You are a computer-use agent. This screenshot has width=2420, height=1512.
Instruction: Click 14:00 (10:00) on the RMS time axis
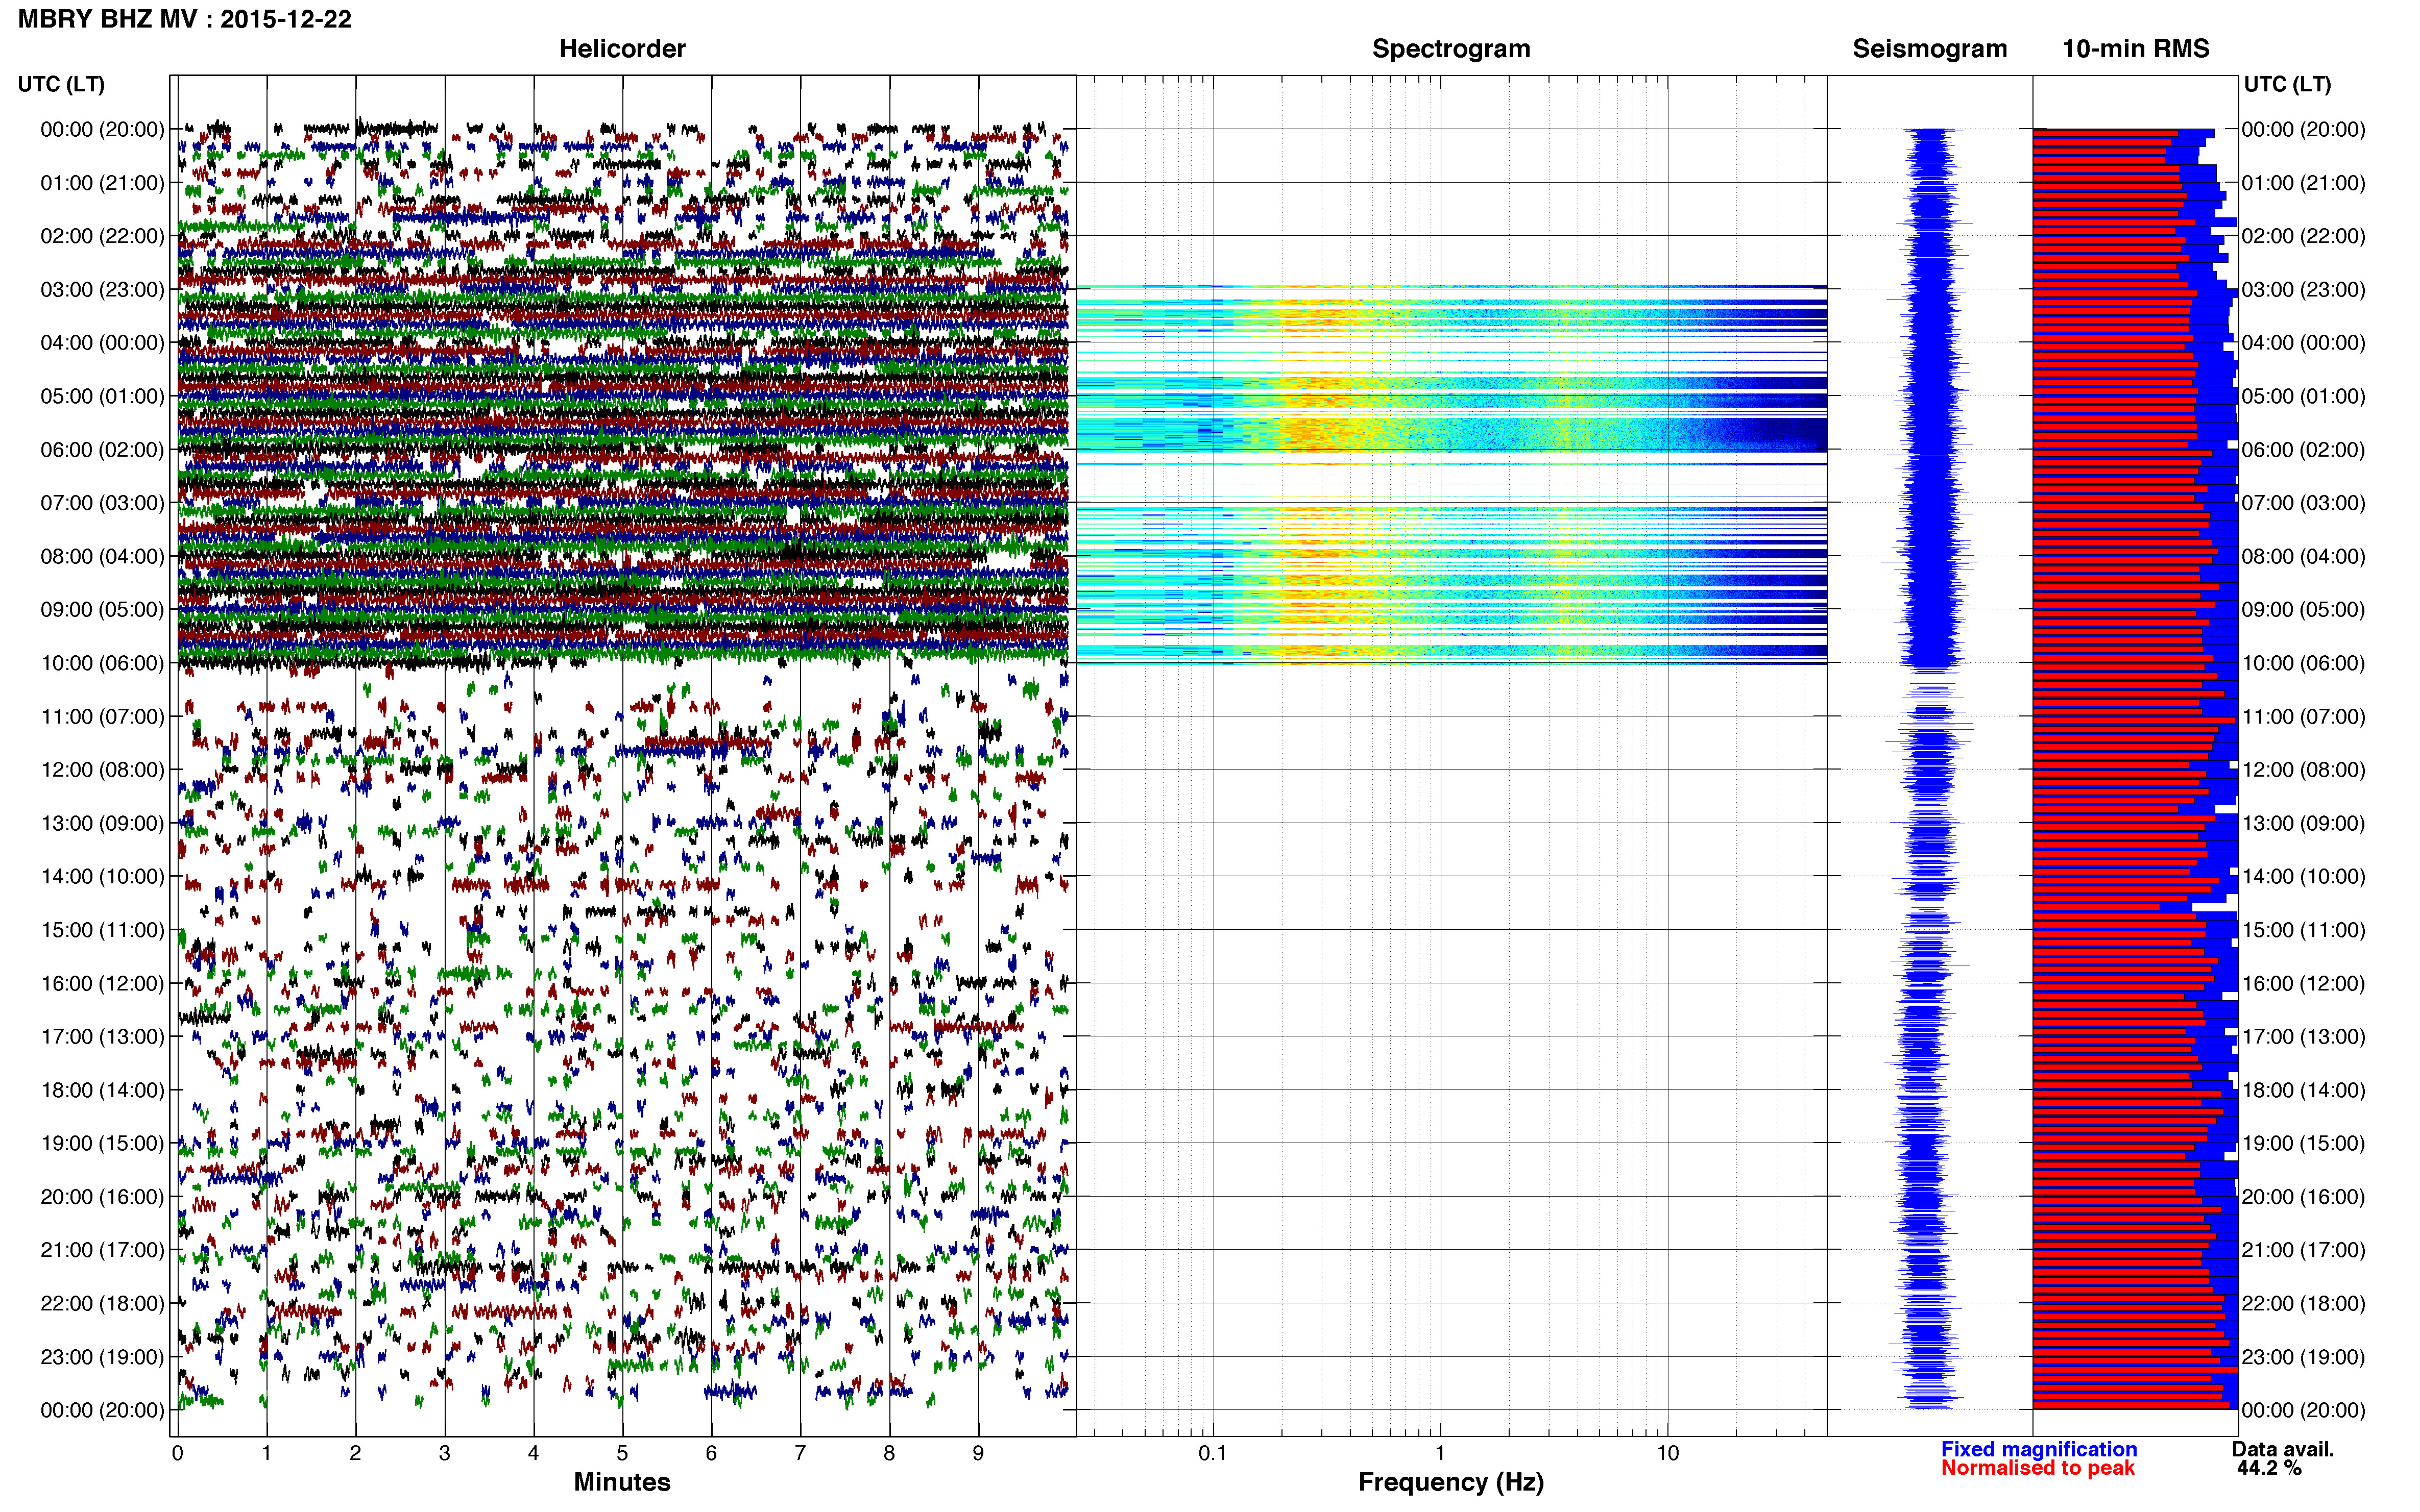point(2304,877)
